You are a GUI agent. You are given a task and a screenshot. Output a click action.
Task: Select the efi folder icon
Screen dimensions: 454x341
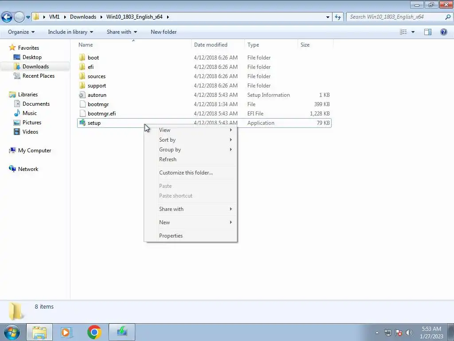(x=82, y=67)
